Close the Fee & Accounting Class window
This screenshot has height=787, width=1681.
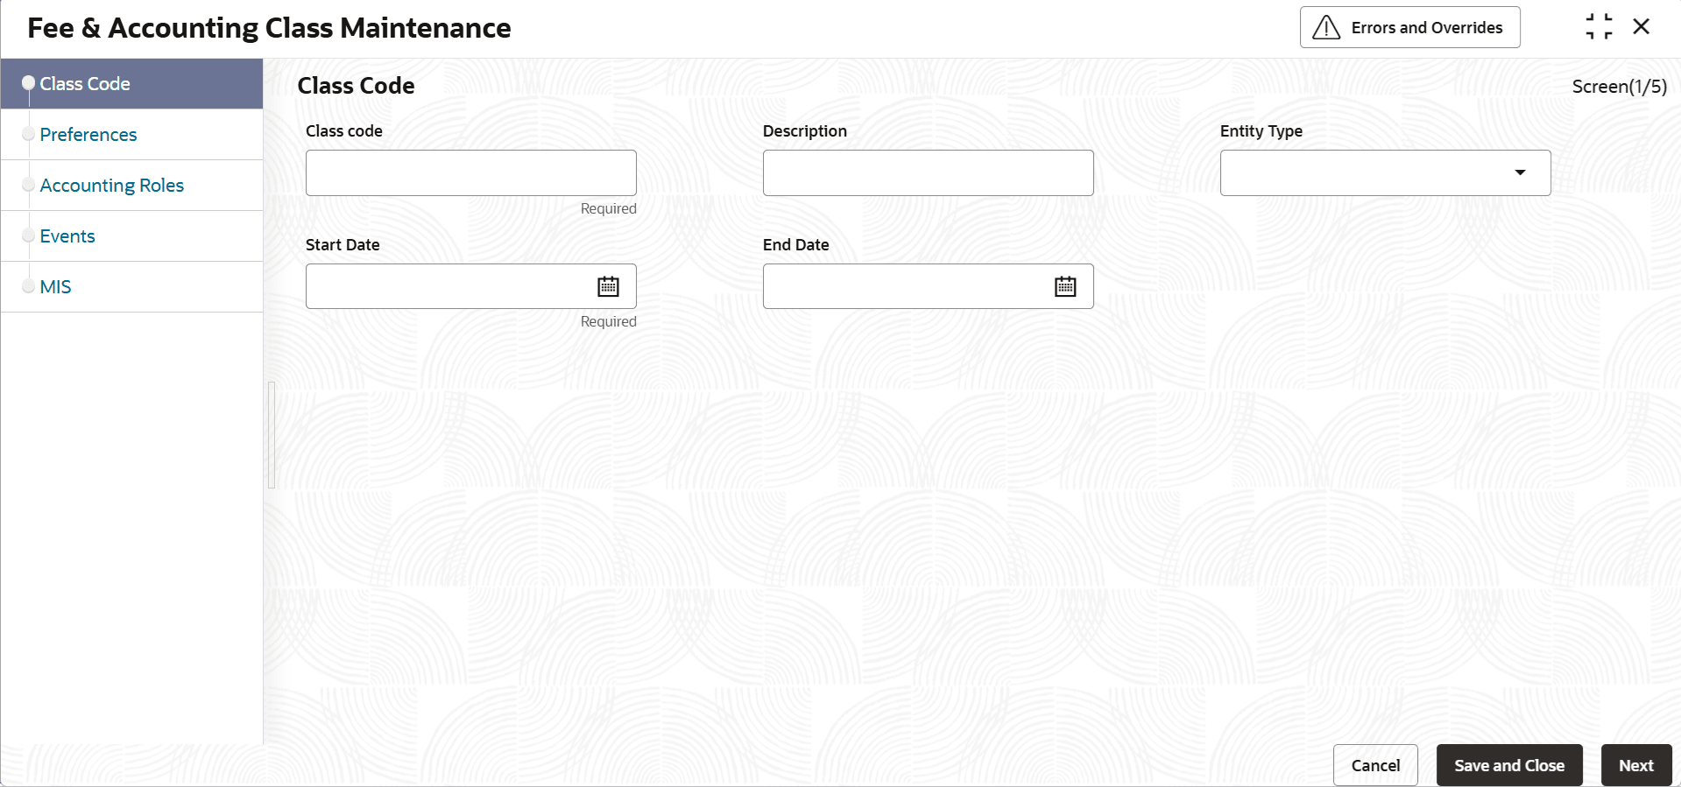[1642, 27]
